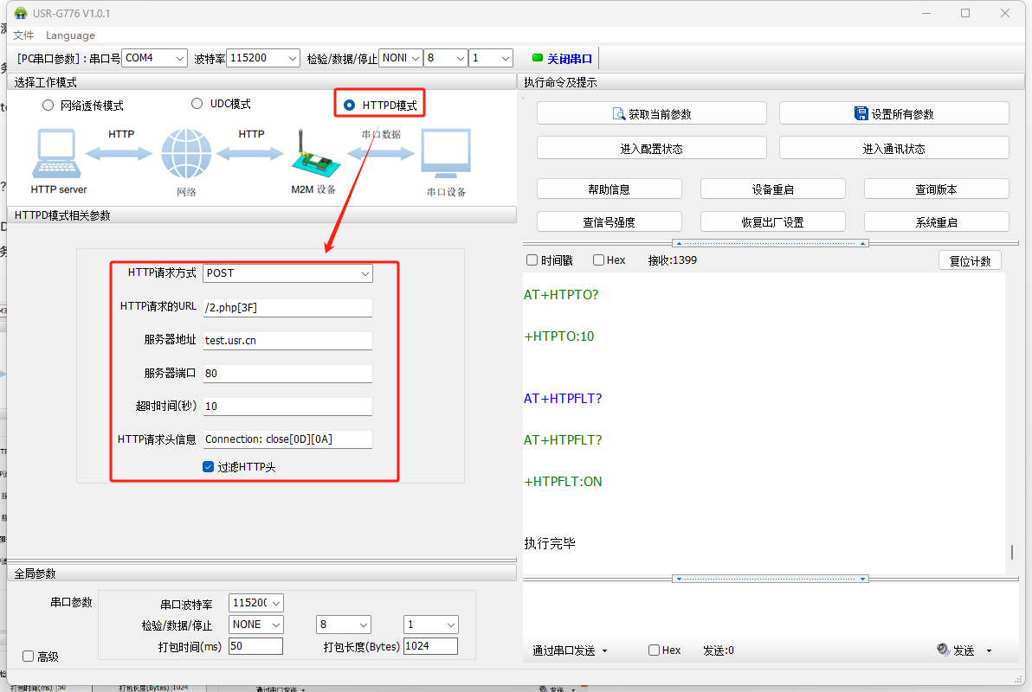Image resolution: width=1032 pixels, height=692 pixels.
Task: Open the HTTP请求方式 POST dropdown
Action: click(287, 273)
